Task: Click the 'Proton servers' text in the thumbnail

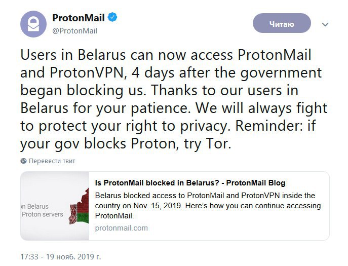Action: click(x=43, y=214)
